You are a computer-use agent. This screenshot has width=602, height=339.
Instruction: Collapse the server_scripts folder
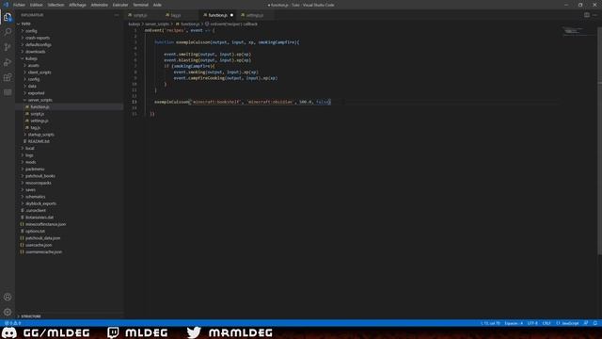click(x=40, y=100)
